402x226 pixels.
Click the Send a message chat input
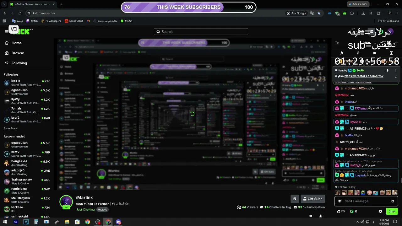[366, 201]
